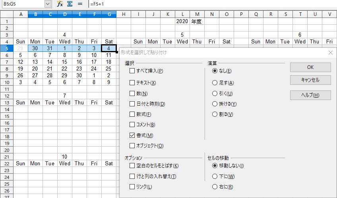This screenshot has width=337, height=198.
Task: Select column D header
Action: click(x=65, y=14)
